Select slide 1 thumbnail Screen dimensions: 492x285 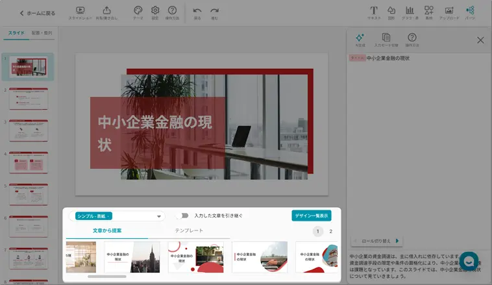point(29,67)
